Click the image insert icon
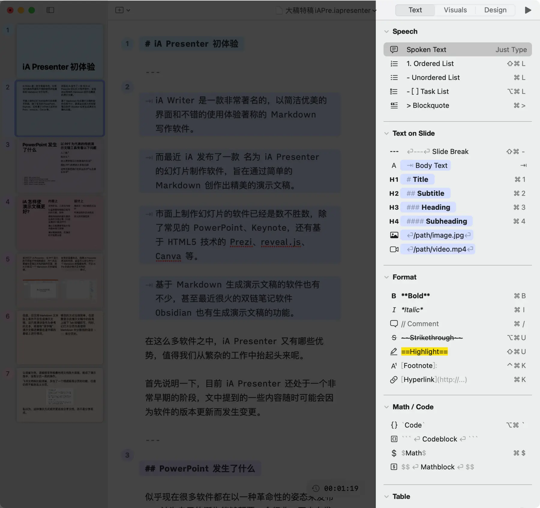The image size is (540, 508). pyautogui.click(x=394, y=235)
